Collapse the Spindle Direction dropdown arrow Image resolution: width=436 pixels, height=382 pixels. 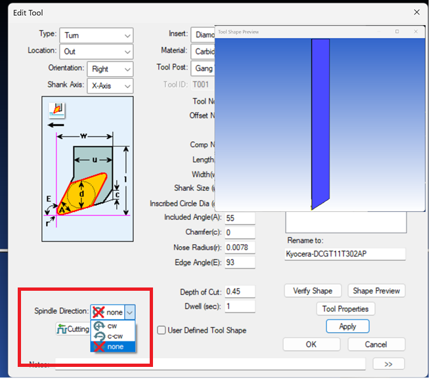(x=130, y=312)
